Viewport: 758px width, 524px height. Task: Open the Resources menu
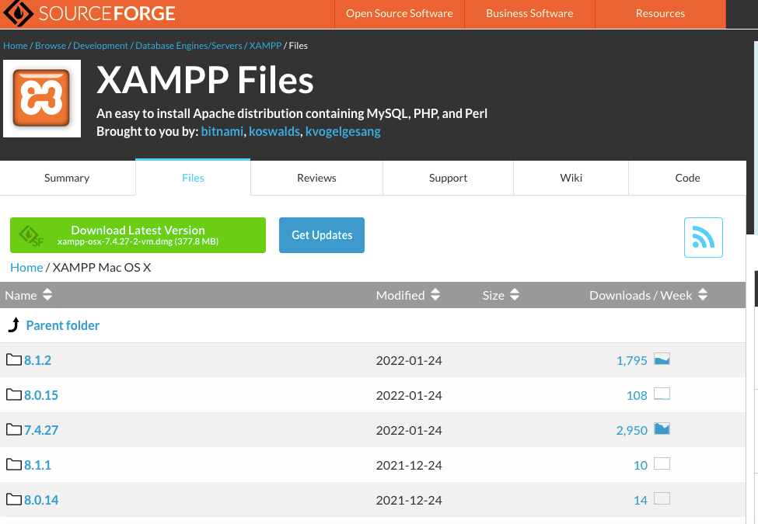660,13
